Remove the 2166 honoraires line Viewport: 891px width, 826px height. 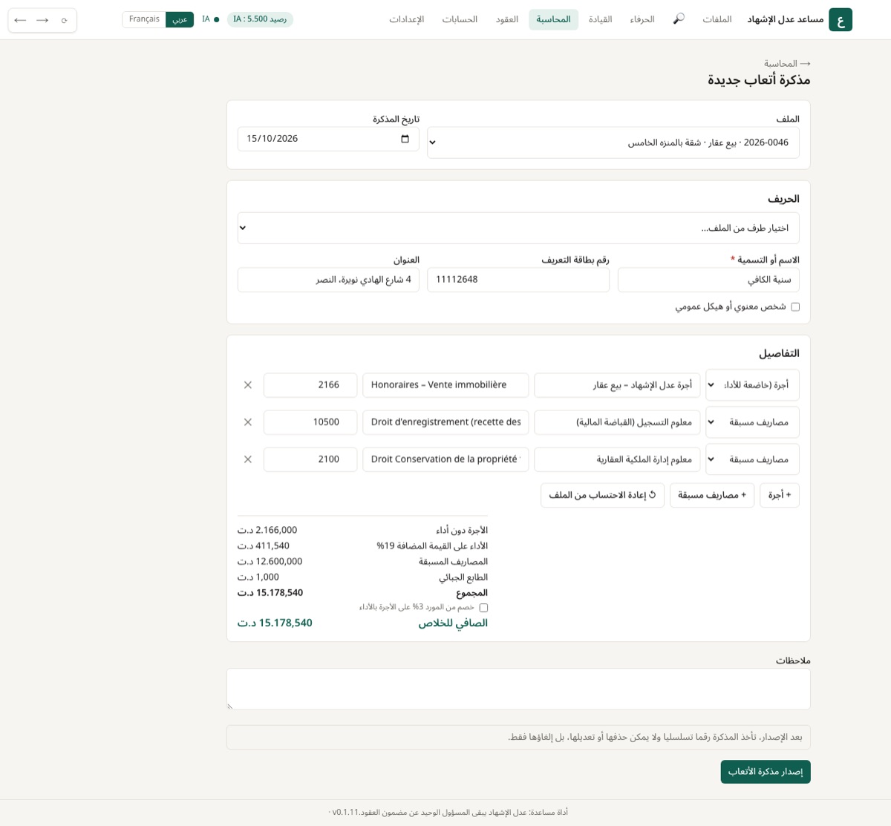pyautogui.click(x=248, y=385)
